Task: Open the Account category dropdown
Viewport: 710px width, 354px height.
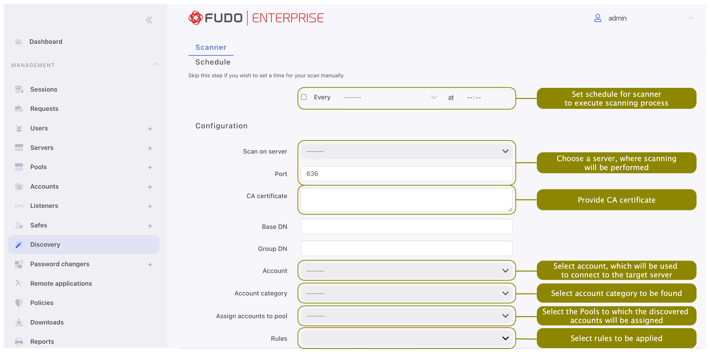Action: point(406,293)
